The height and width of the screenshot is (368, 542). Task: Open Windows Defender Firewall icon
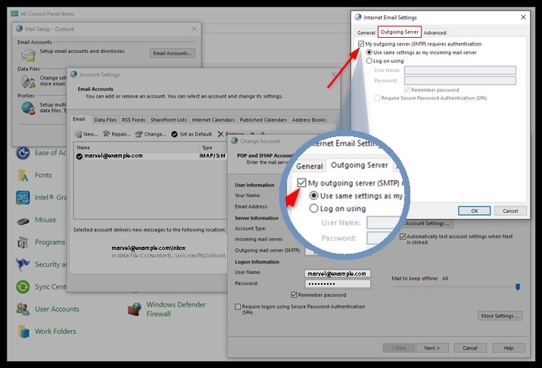coord(135,309)
